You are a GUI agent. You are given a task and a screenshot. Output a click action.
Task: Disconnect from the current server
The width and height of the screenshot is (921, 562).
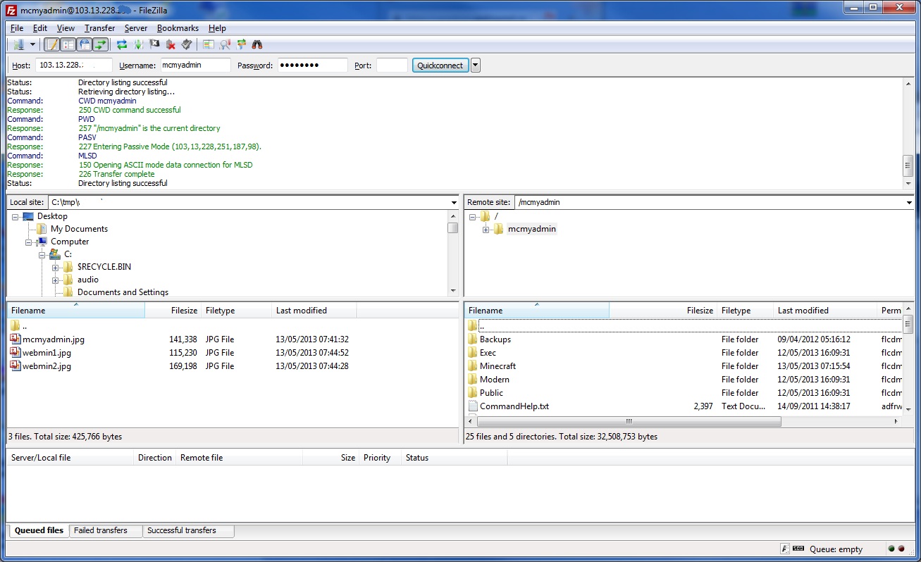171,44
